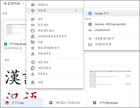Select 연결할 앱 더보기 option
This screenshot has height=108, width=140.
tap(111, 39)
